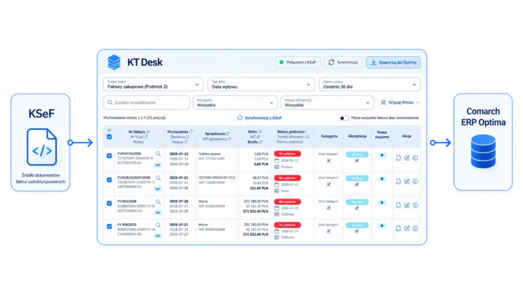This screenshot has width=523, height=294.
Task: Click the top 'Synchronizuj' button
Action: click(343, 63)
